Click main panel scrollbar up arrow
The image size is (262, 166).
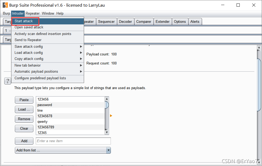click(x=259, y=47)
